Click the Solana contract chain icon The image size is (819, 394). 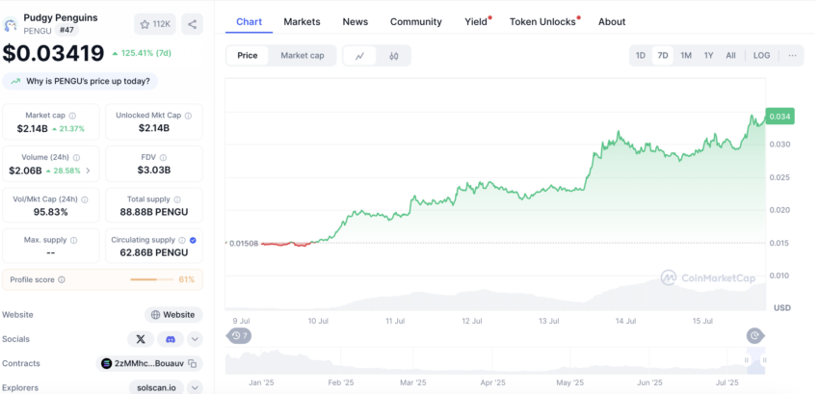107,363
